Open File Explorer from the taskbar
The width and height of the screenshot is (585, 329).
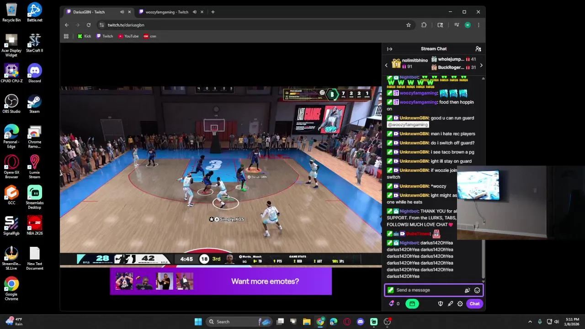pyautogui.click(x=307, y=322)
